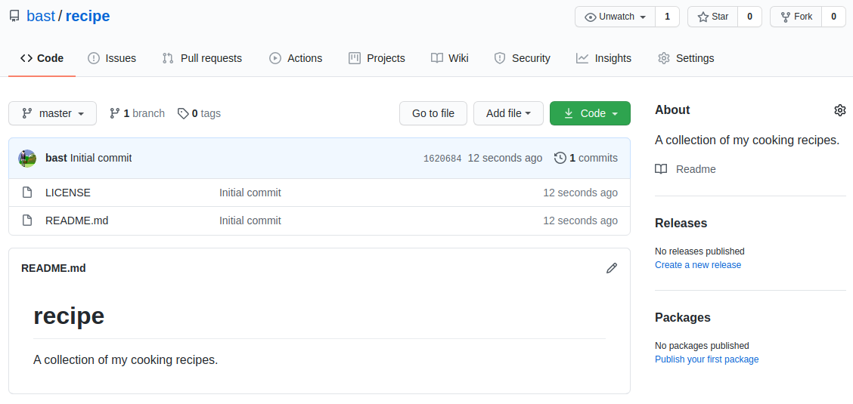853x404 pixels.
Task: Open the Unwatch notifications dropdown
Action: [616, 17]
